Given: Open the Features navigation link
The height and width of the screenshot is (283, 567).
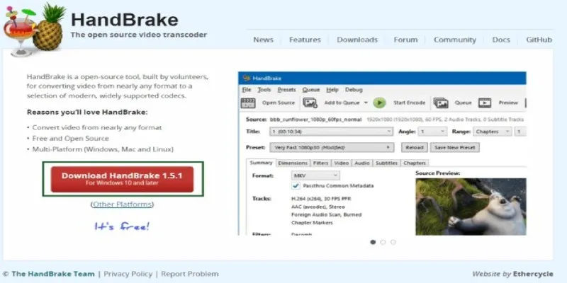Looking at the screenshot, I should coord(305,40).
